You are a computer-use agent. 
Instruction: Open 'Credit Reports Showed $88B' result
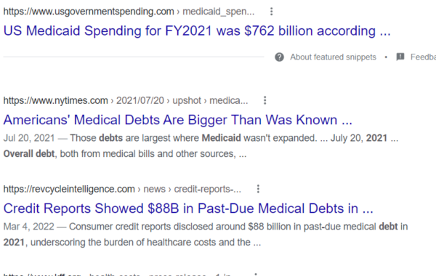[188, 208]
